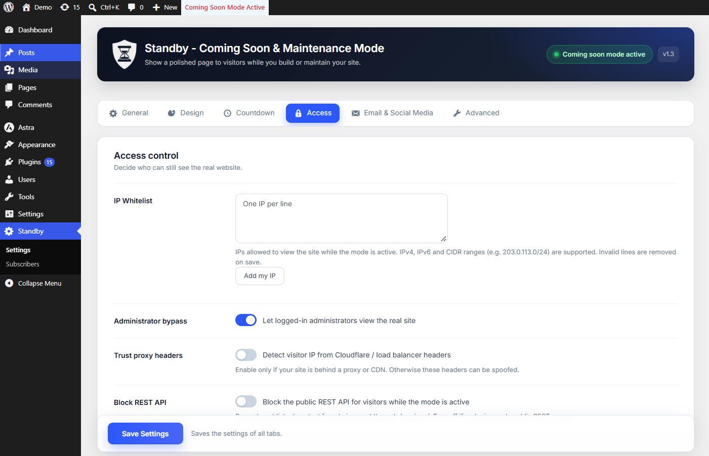The height and width of the screenshot is (456, 709).
Task: Open Dashboard from the sidebar
Action: click(40, 30)
